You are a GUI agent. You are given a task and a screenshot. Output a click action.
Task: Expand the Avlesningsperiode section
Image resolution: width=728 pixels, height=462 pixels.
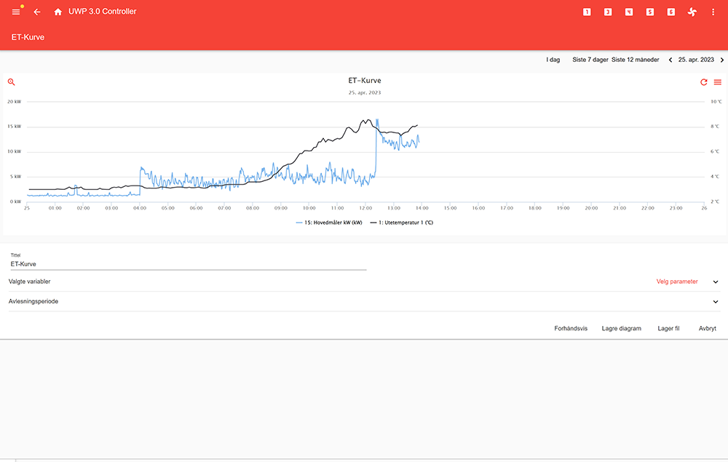tap(716, 301)
